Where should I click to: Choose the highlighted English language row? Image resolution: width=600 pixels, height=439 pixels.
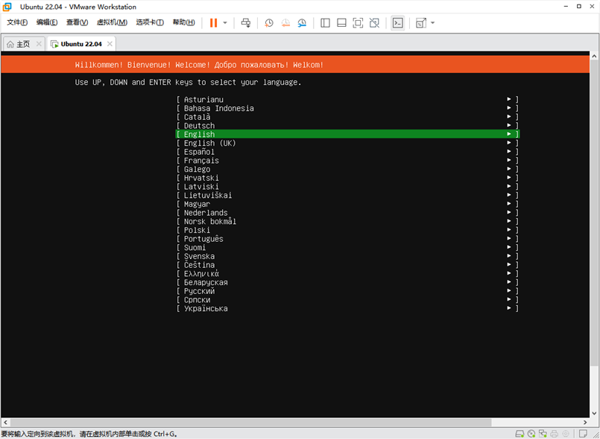(x=347, y=134)
